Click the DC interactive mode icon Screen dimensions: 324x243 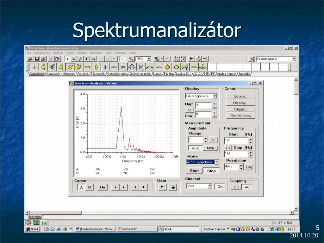pyautogui.click(x=157, y=59)
